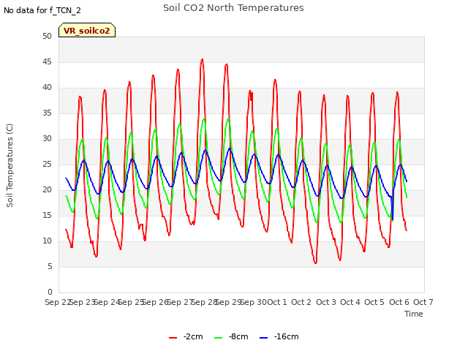
Task: Click the 0 value on y-axis
Action: pos(50,292)
